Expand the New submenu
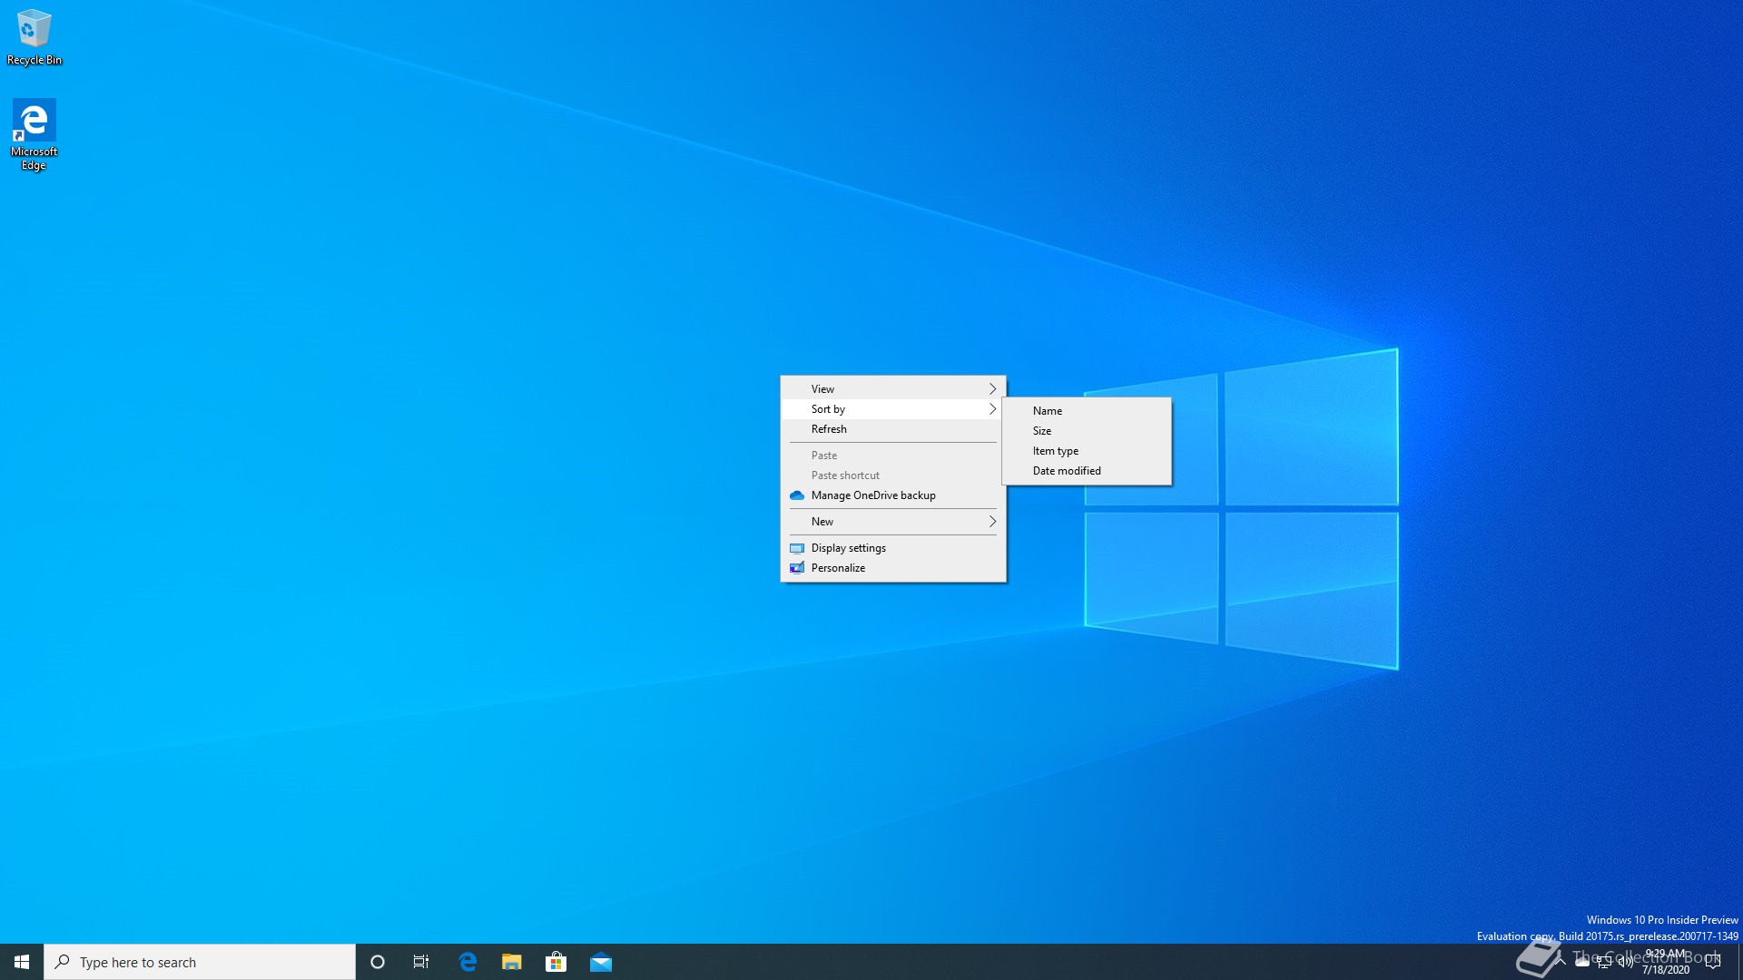Image resolution: width=1743 pixels, height=980 pixels. [893, 522]
